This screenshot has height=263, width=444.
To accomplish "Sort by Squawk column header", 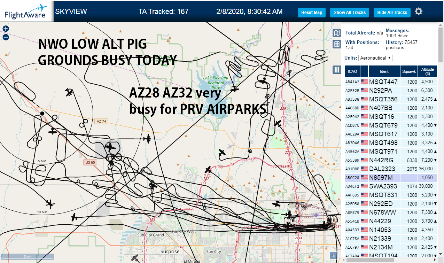I will point(409,71).
